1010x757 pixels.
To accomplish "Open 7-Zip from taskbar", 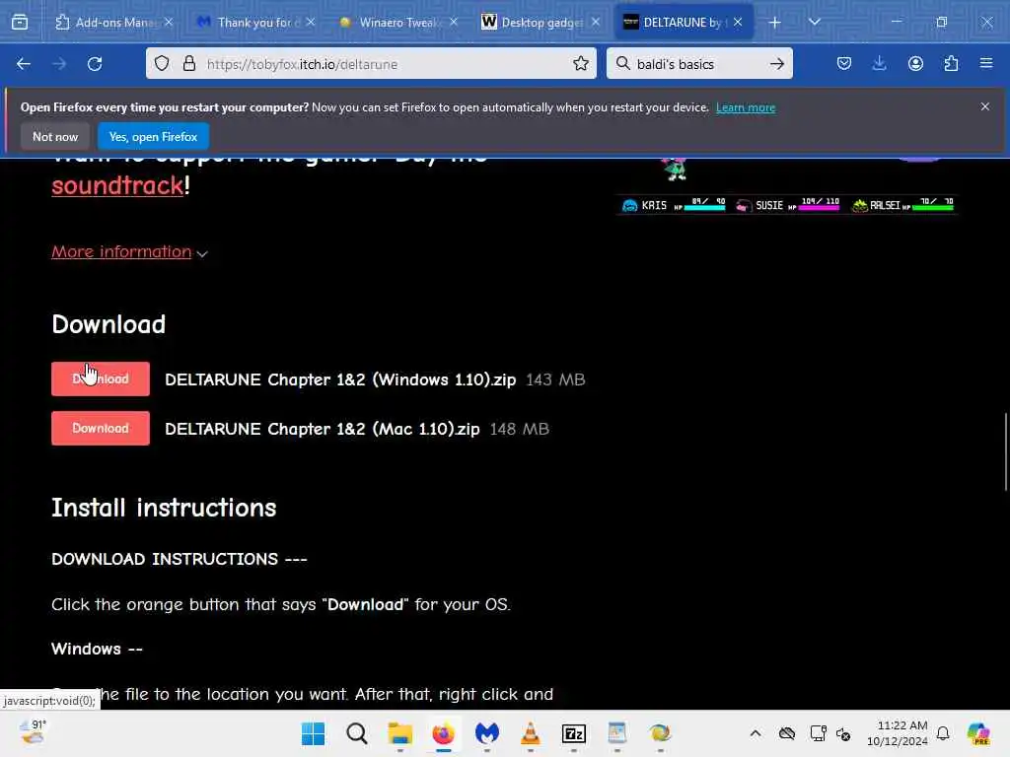I will 573,733.
